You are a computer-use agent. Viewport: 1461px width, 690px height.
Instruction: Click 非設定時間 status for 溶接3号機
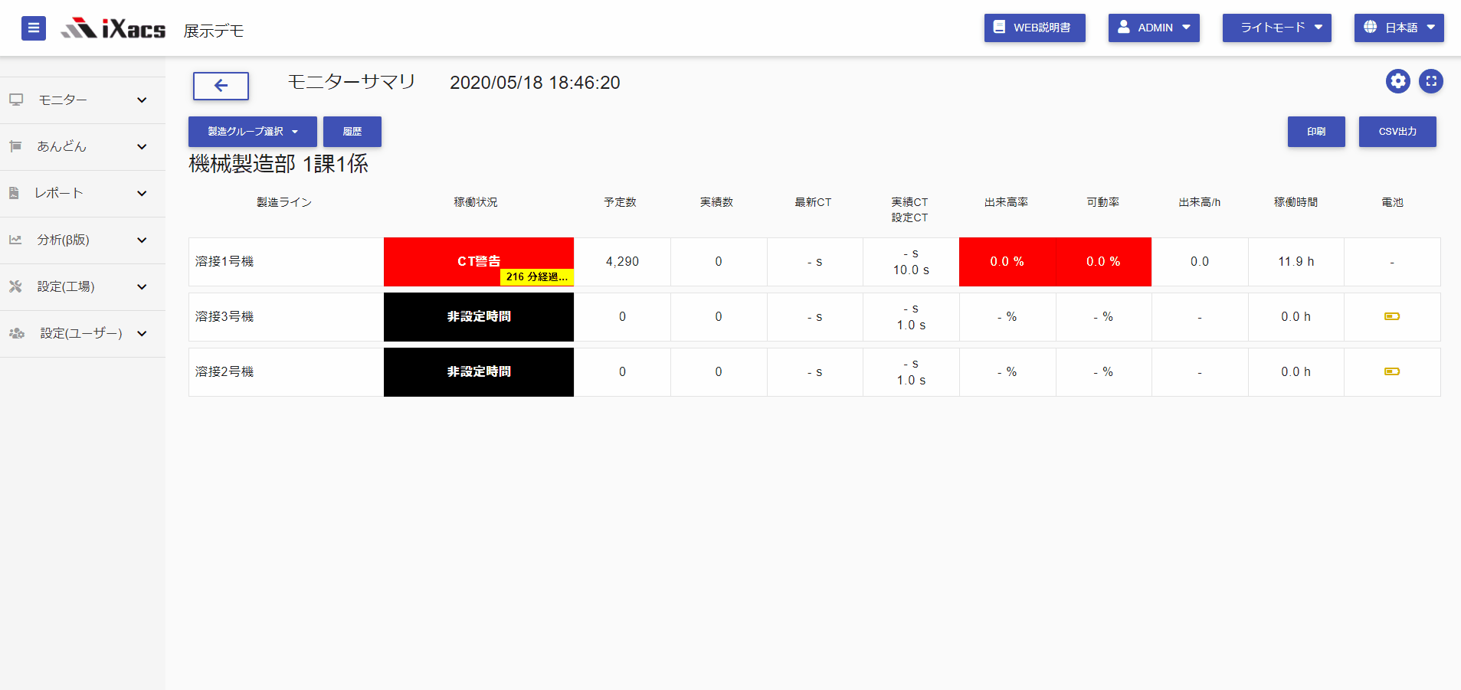tap(479, 317)
